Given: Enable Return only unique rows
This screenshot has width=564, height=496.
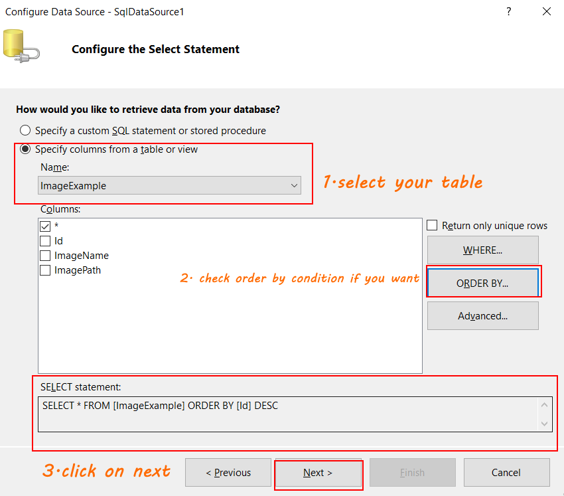Looking at the screenshot, I should [x=432, y=226].
